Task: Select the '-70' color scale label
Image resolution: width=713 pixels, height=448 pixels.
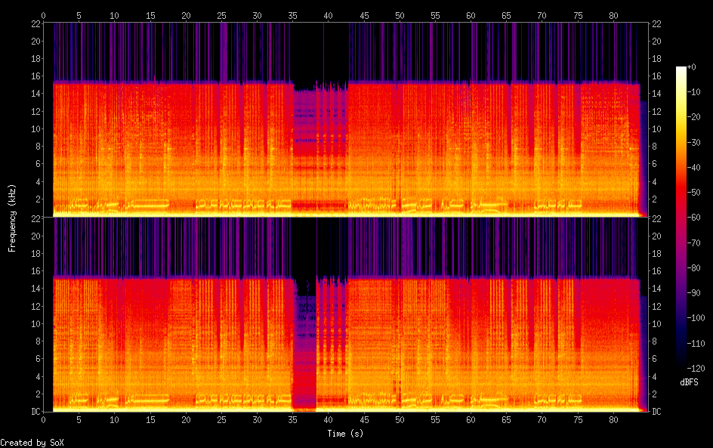Action: pyautogui.click(x=693, y=243)
